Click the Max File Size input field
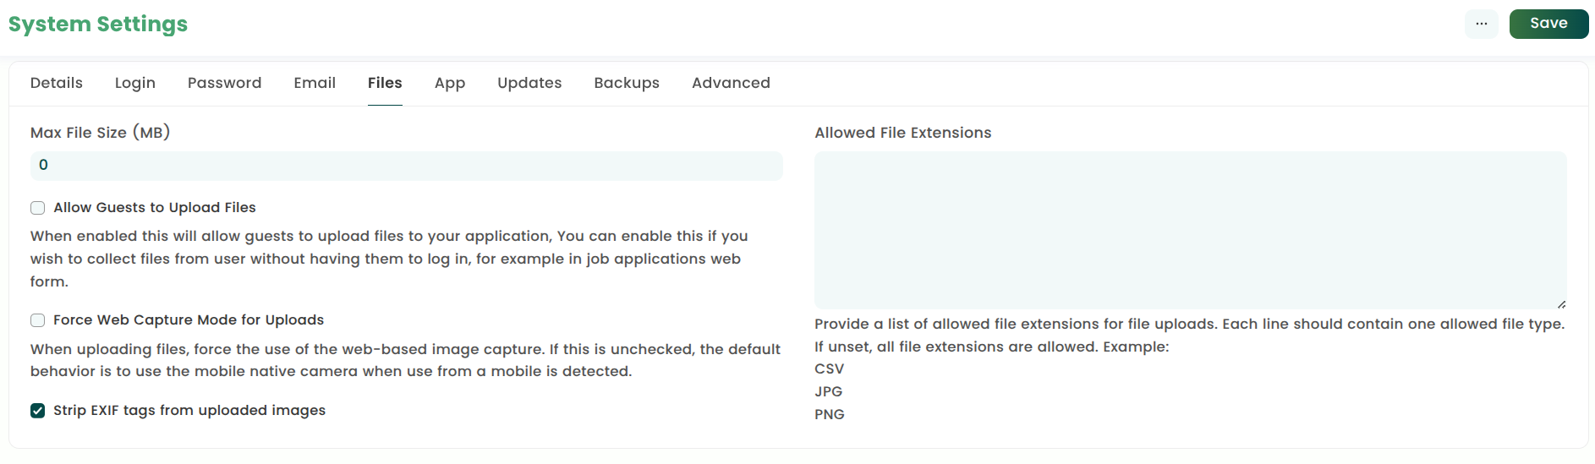Image resolution: width=1595 pixels, height=464 pixels. [406, 166]
